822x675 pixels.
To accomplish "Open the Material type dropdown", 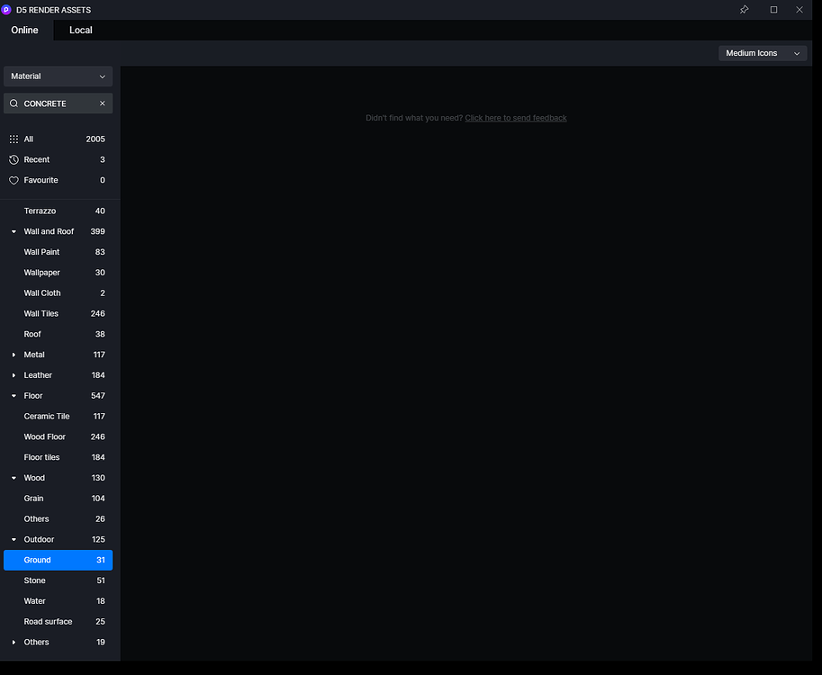I will tap(58, 76).
